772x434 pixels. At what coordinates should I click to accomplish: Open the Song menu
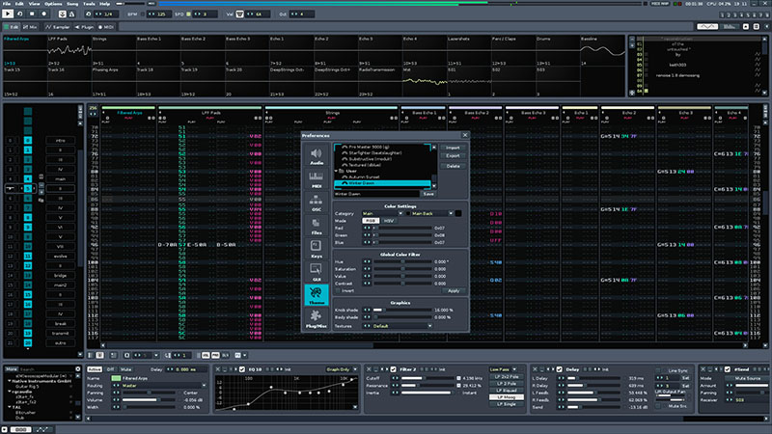pos(72,4)
